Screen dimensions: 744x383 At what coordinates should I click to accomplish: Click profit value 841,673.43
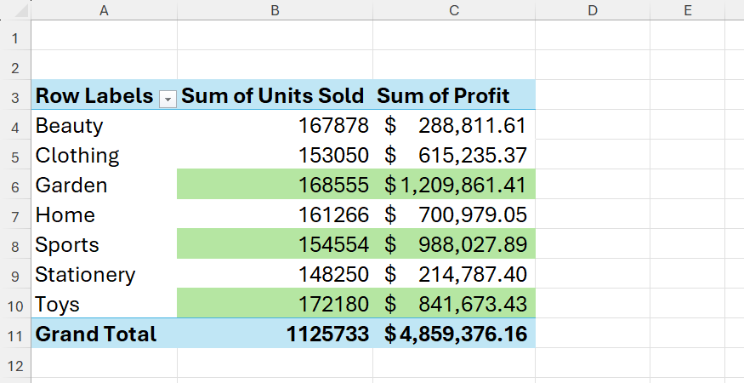tap(472, 305)
